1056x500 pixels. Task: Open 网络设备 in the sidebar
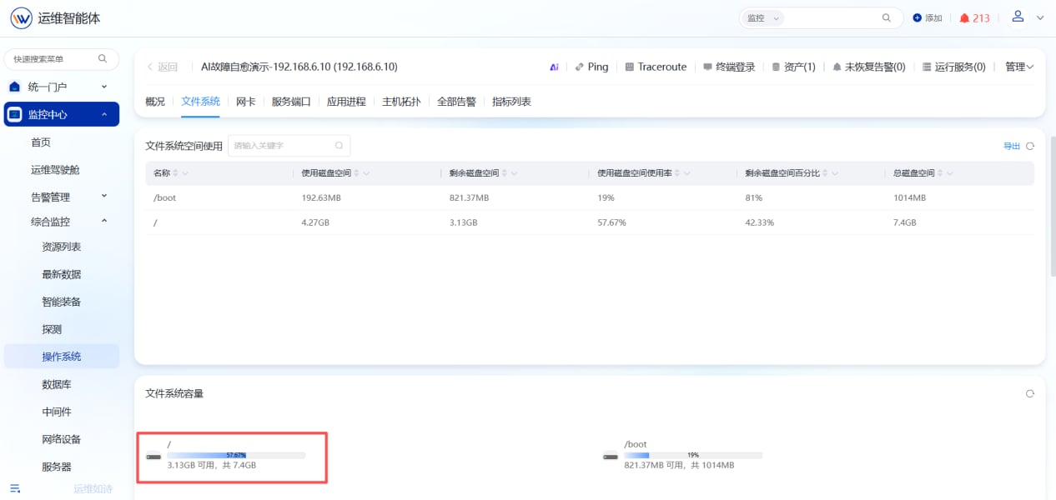62,439
